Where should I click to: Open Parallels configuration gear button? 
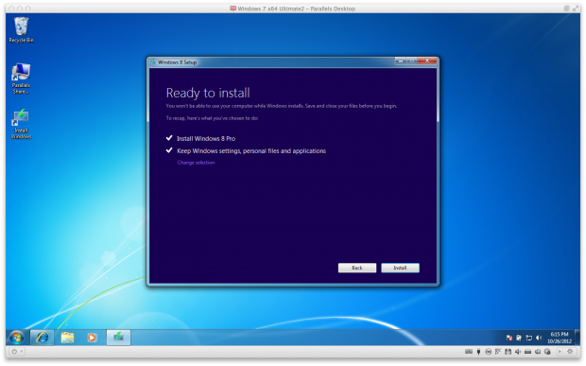coord(570,352)
